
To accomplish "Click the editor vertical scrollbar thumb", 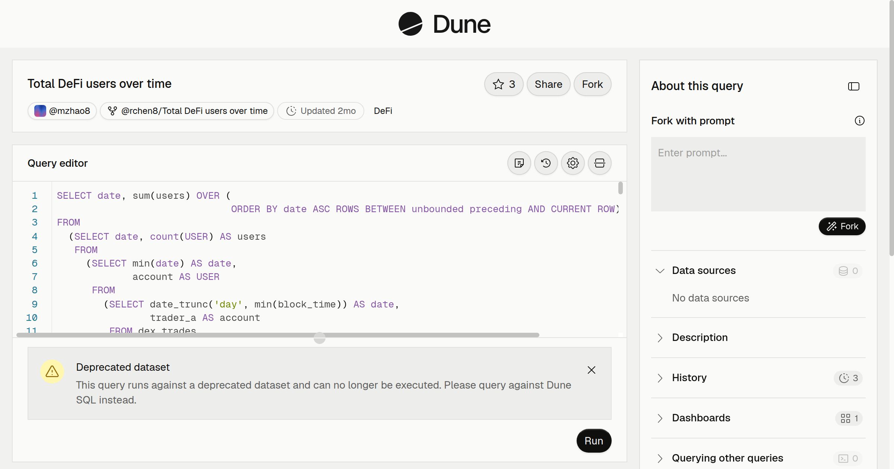I will pyautogui.click(x=620, y=188).
